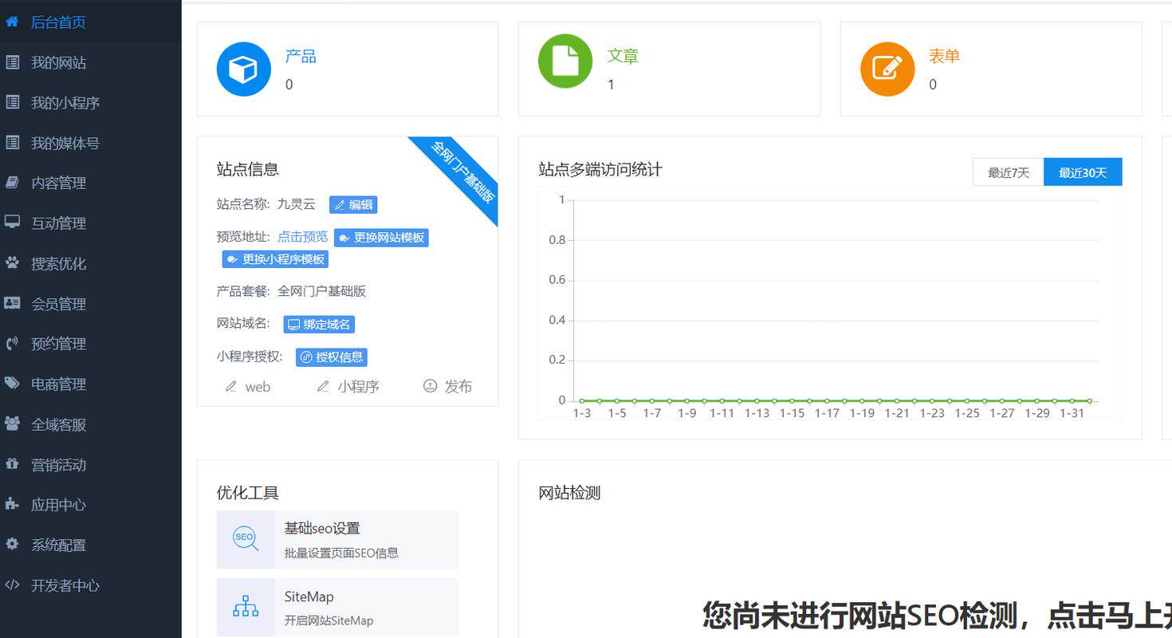The image size is (1172, 638).
Task: Click the 文章 card title
Action: tap(623, 57)
